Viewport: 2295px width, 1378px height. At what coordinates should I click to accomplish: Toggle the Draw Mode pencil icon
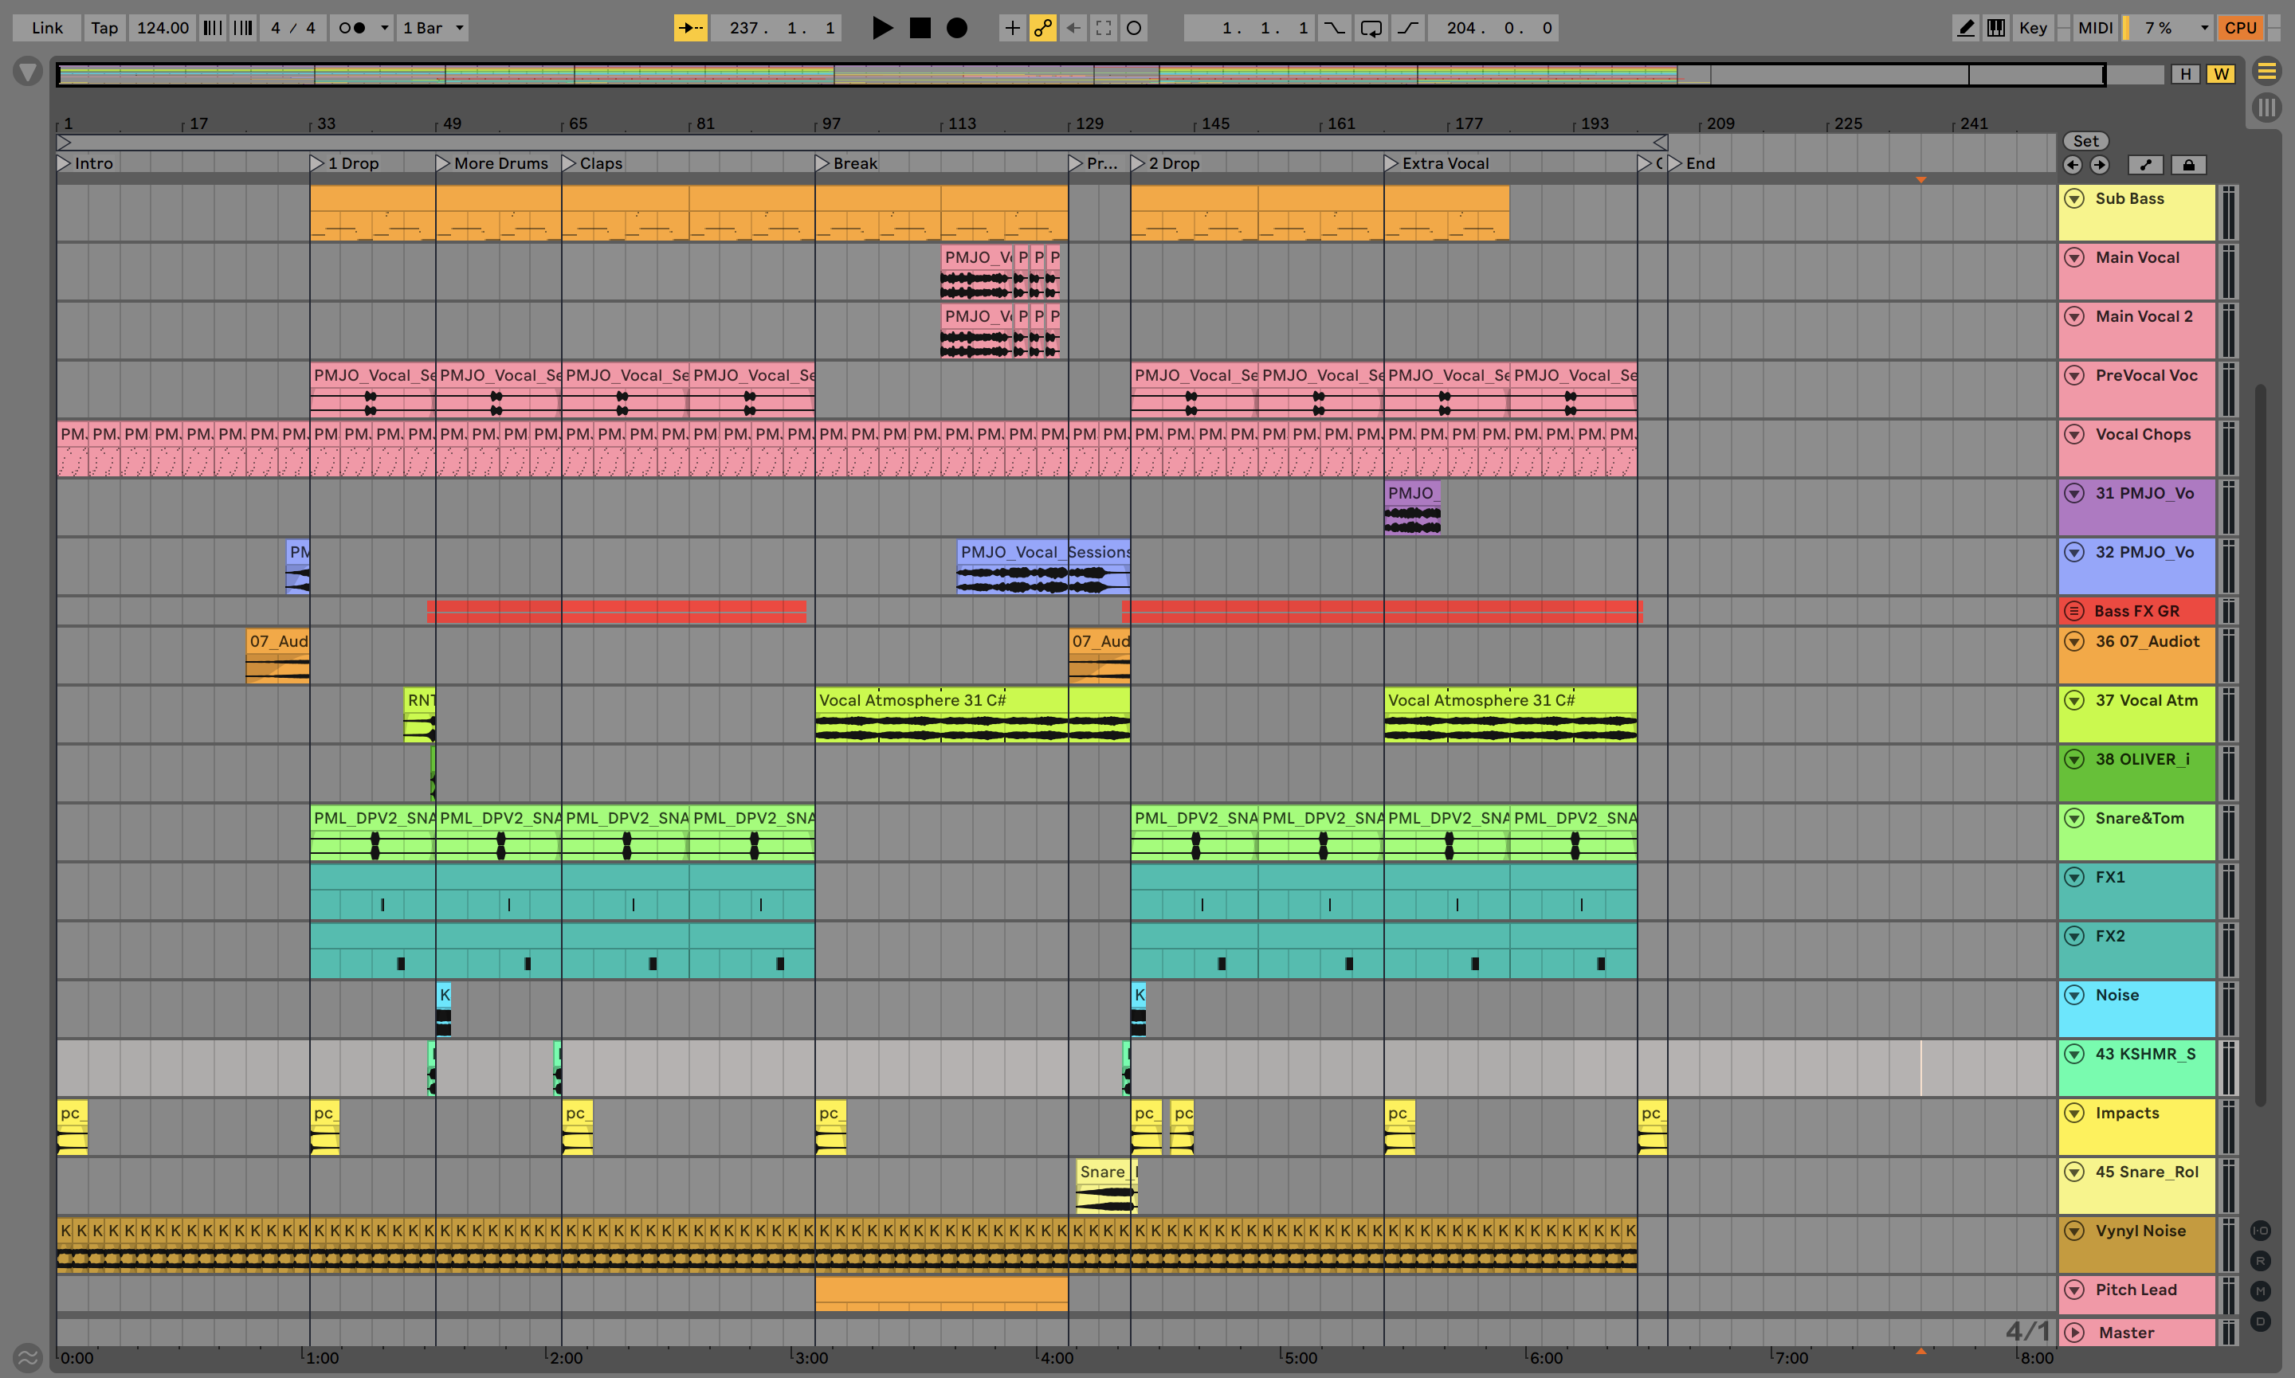coord(1965,28)
